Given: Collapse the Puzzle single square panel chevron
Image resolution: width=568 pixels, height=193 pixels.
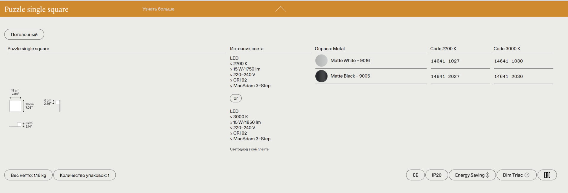Looking at the screenshot, I should pyautogui.click(x=280, y=9).
